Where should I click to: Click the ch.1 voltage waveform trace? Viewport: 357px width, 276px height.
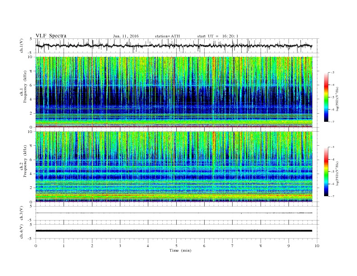click(x=174, y=46)
